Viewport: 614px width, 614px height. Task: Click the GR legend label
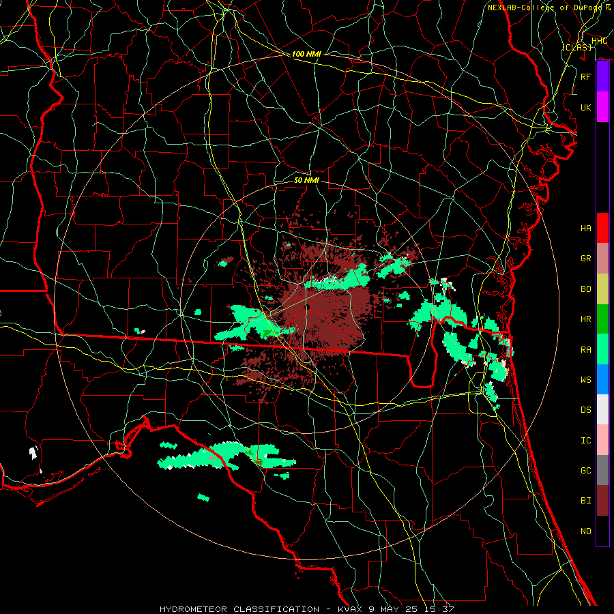(x=585, y=259)
